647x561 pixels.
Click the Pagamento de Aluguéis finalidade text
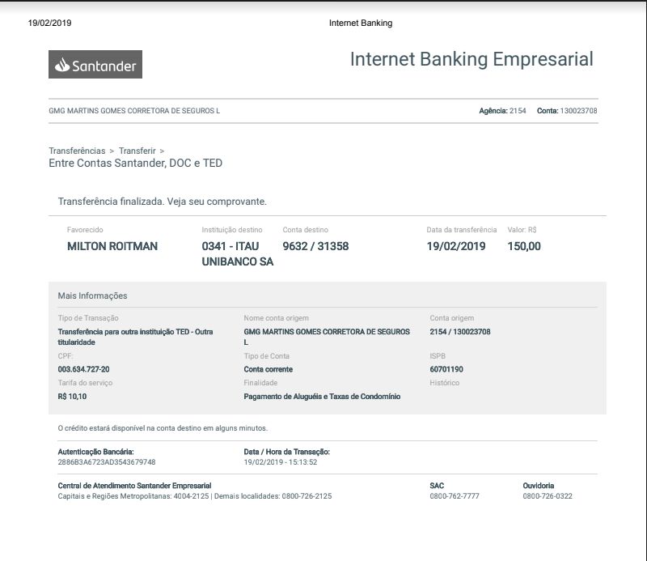click(x=322, y=397)
